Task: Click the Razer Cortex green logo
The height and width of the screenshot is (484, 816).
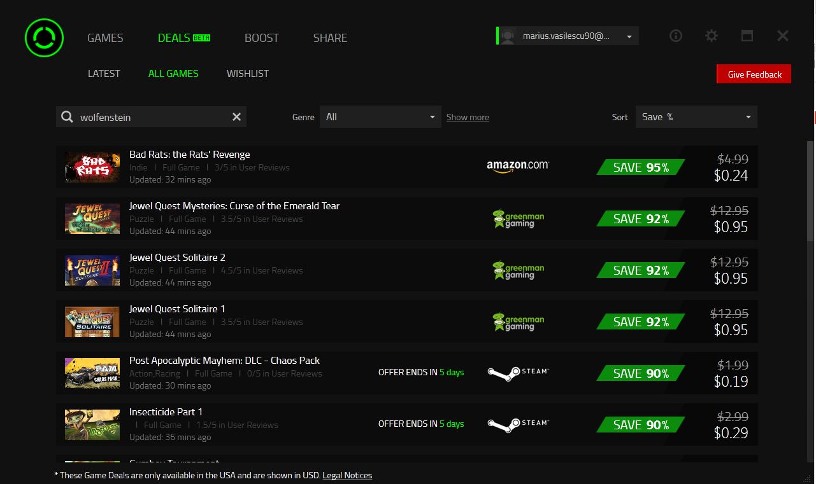Action: coord(44,38)
